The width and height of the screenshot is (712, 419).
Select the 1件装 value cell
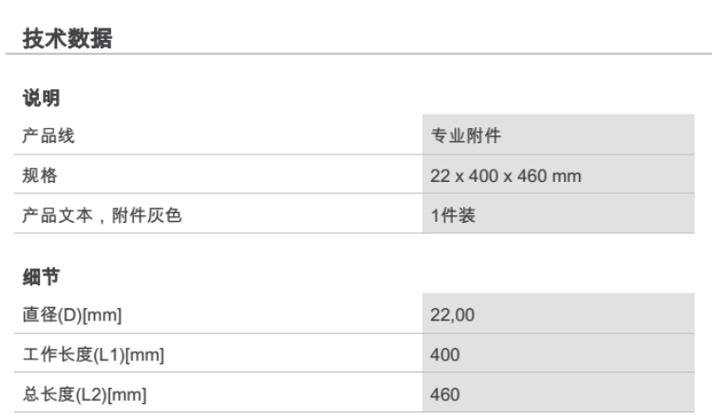click(453, 215)
